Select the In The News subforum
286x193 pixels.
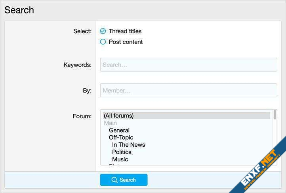(128, 145)
